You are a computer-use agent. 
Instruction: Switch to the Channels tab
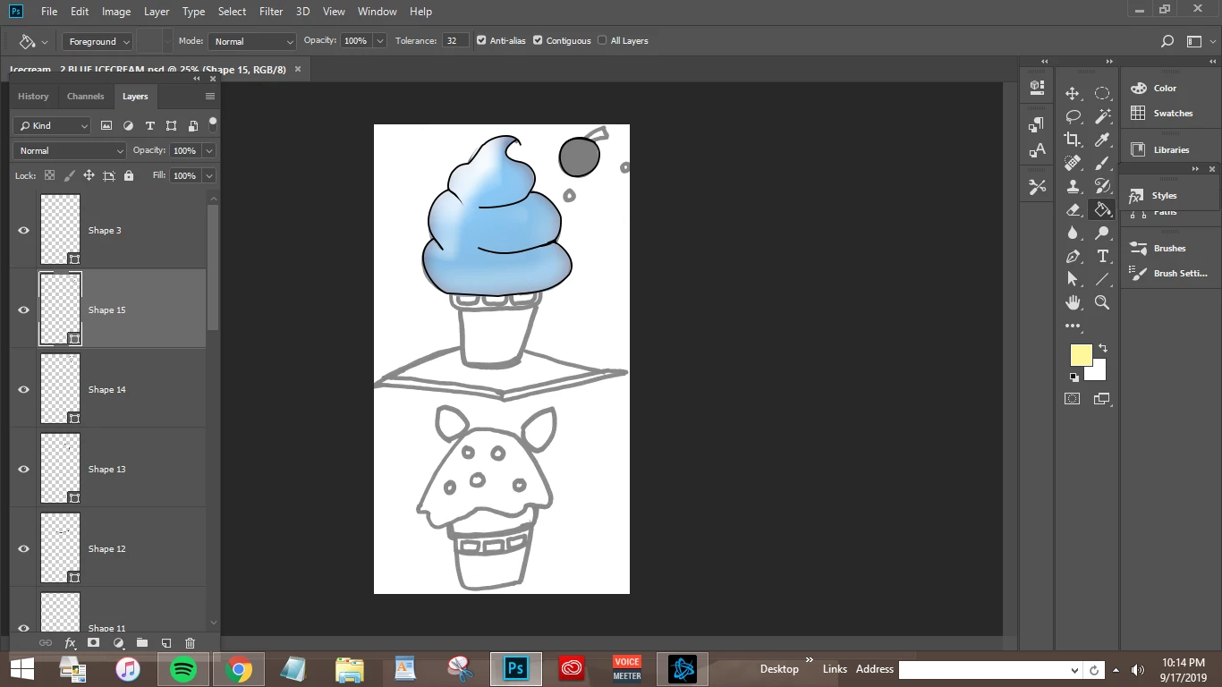pos(86,96)
